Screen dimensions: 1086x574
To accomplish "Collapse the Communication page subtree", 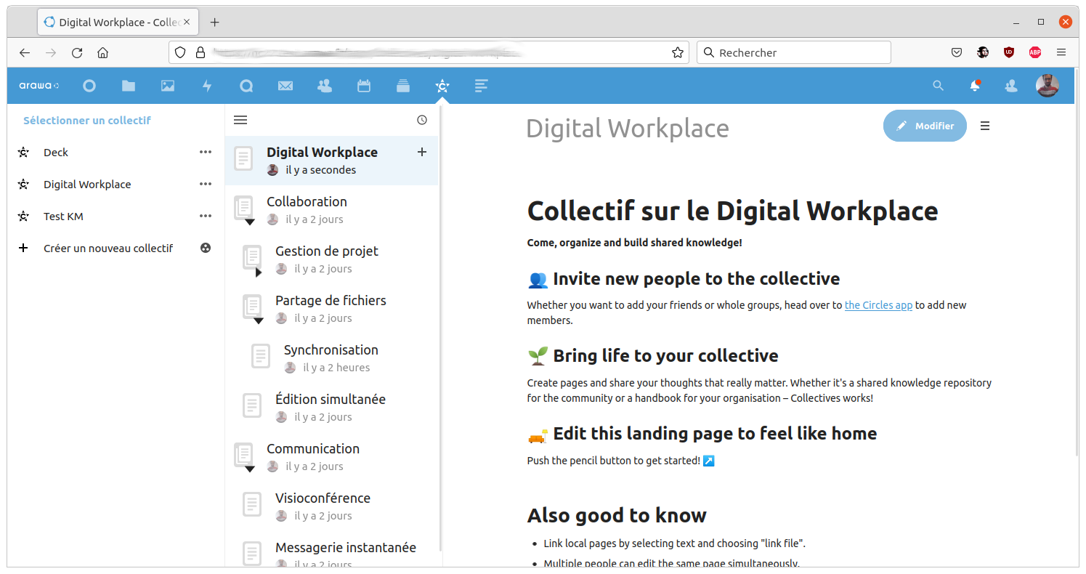I will coord(249,469).
